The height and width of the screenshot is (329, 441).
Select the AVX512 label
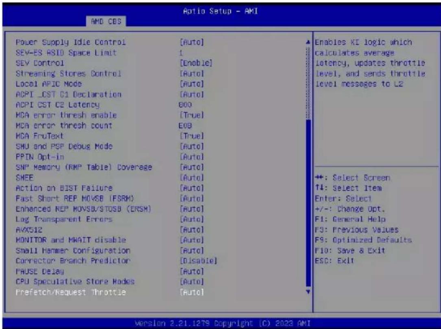click(x=29, y=229)
